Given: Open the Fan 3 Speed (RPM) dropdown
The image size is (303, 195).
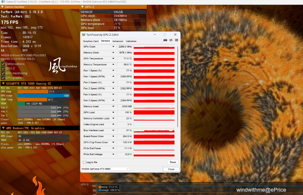Looking at the screenshot, I should click(x=113, y=100).
